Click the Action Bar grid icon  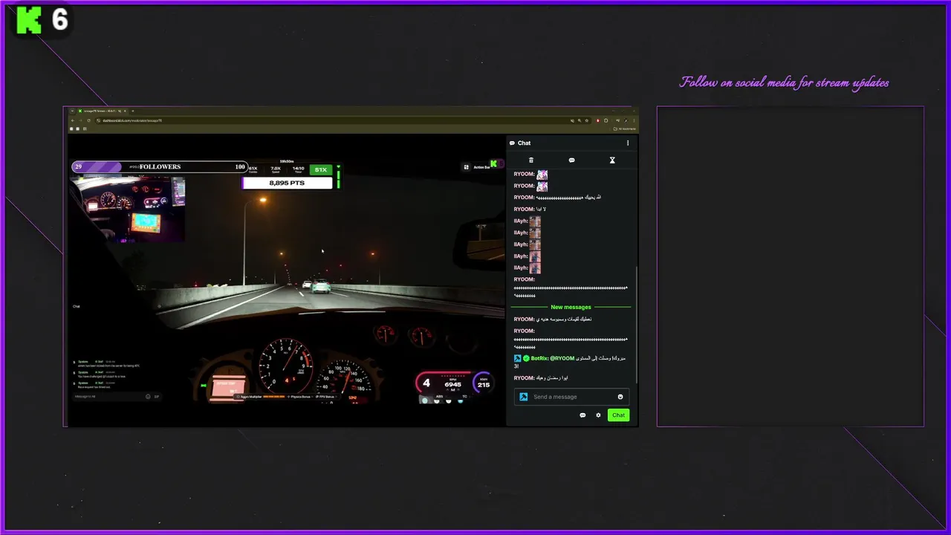(467, 167)
